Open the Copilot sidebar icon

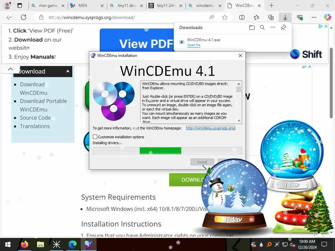click(x=327, y=18)
